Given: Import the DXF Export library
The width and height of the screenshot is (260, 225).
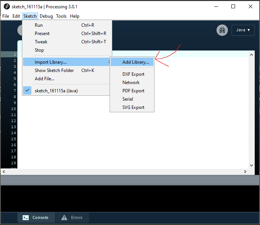Looking at the screenshot, I should click(132, 74).
